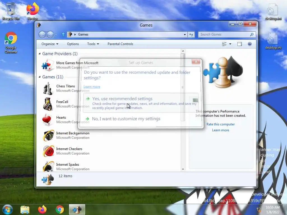Viewport: 287px width, 215px height.
Task: Click Learn more in Set up Games dialog
Action: tap(92, 87)
